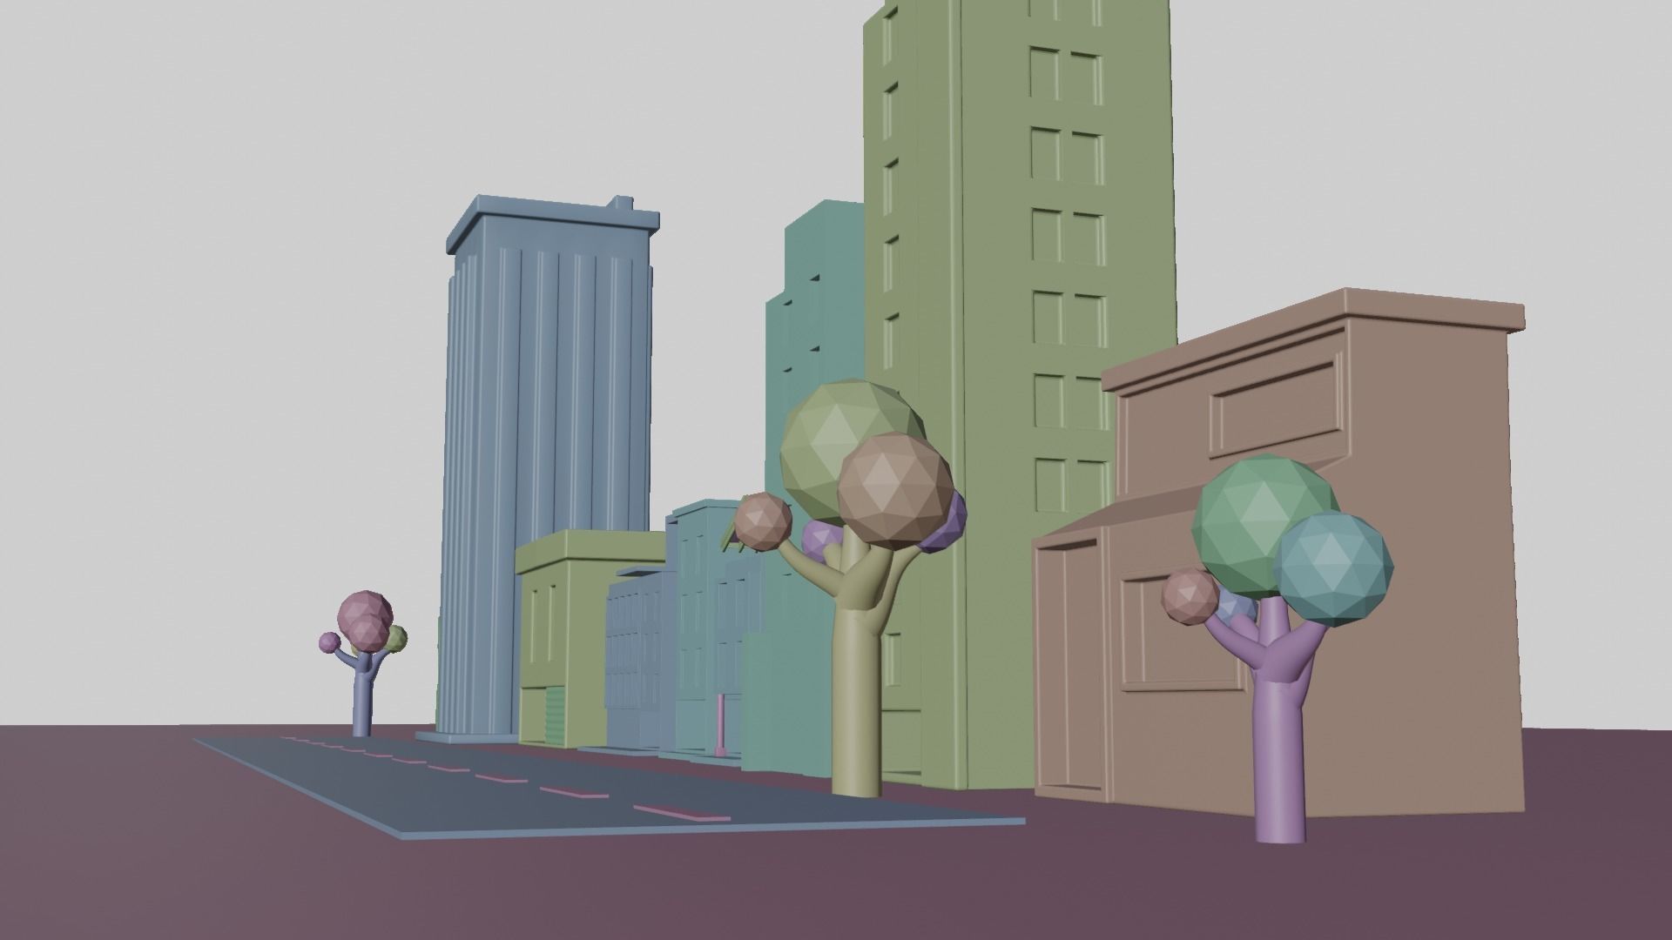Viewport: 1672px width, 940px height.
Task: Click the large brown sphere on center tree
Action: tap(894, 490)
